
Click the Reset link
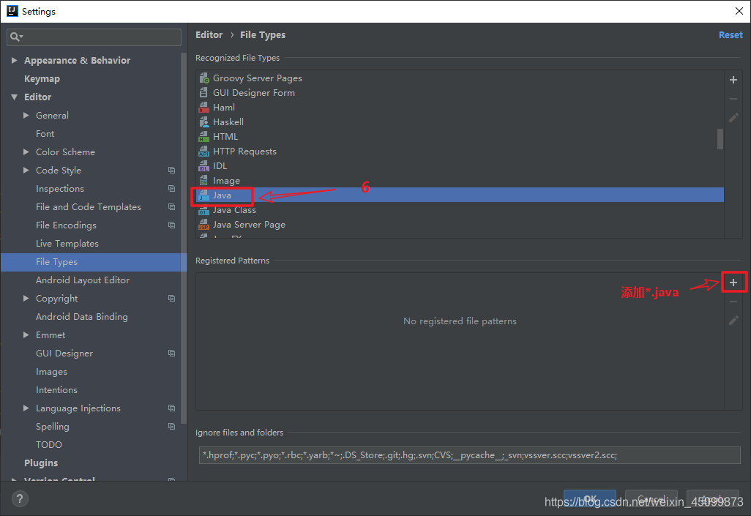click(x=730, y=35)
